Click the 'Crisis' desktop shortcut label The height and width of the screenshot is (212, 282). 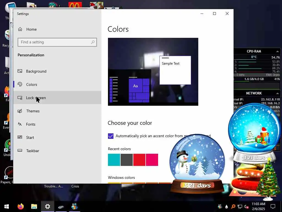pos(75,186)
